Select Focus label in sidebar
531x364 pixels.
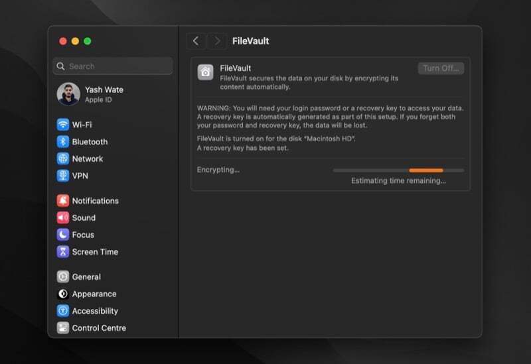coord(83,235)
